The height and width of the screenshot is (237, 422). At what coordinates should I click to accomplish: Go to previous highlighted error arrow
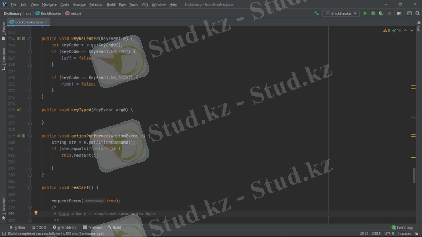pyautogui.click(x=405, y=31)
